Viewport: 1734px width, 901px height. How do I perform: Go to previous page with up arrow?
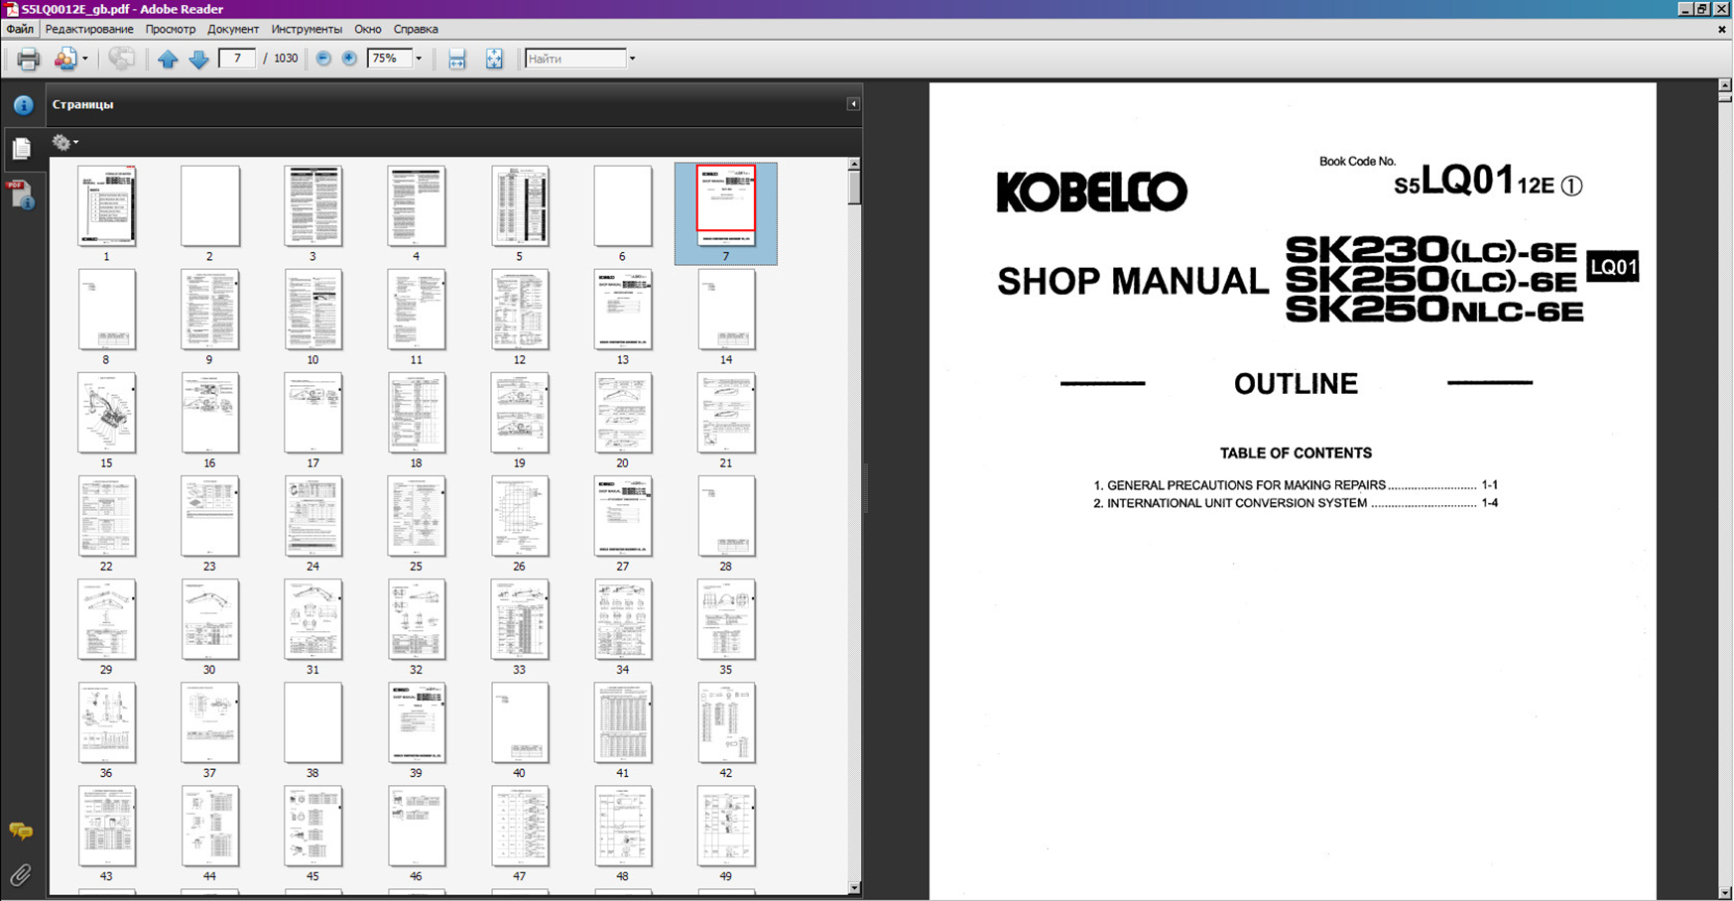[x=168, y=59]
